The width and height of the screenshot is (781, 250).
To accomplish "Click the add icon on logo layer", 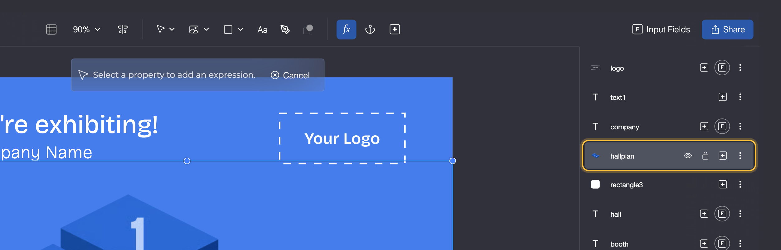I will click(x=704, y=67).
